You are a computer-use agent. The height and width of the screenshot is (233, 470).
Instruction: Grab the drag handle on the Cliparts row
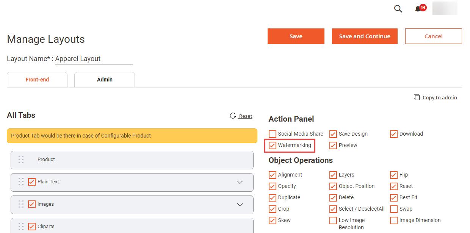[x=21, y=226]
